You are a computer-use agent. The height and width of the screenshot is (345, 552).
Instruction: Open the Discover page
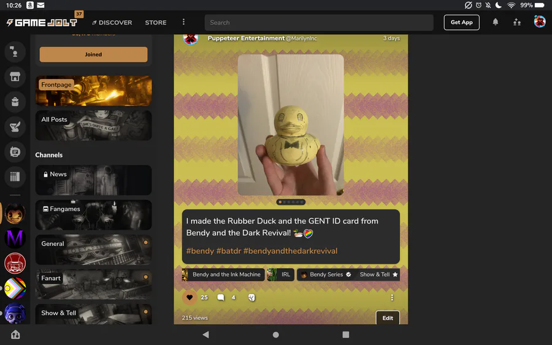[112, 23]
